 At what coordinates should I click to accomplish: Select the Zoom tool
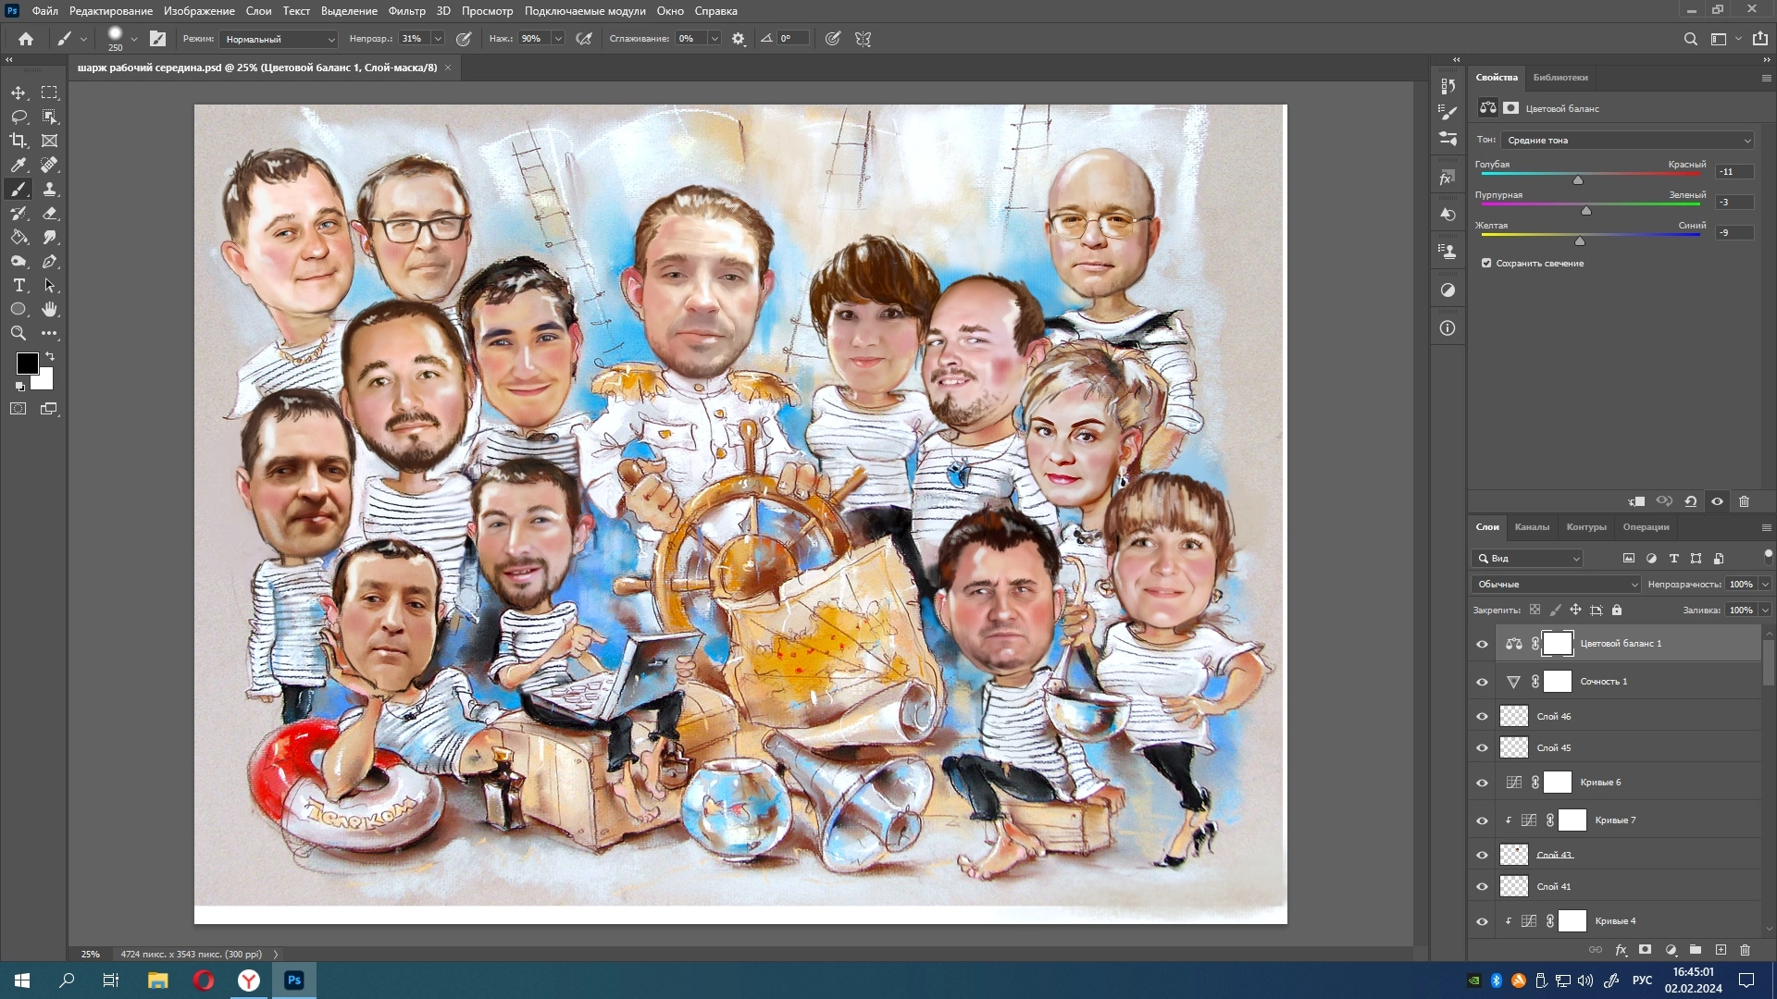pos(19,333)
